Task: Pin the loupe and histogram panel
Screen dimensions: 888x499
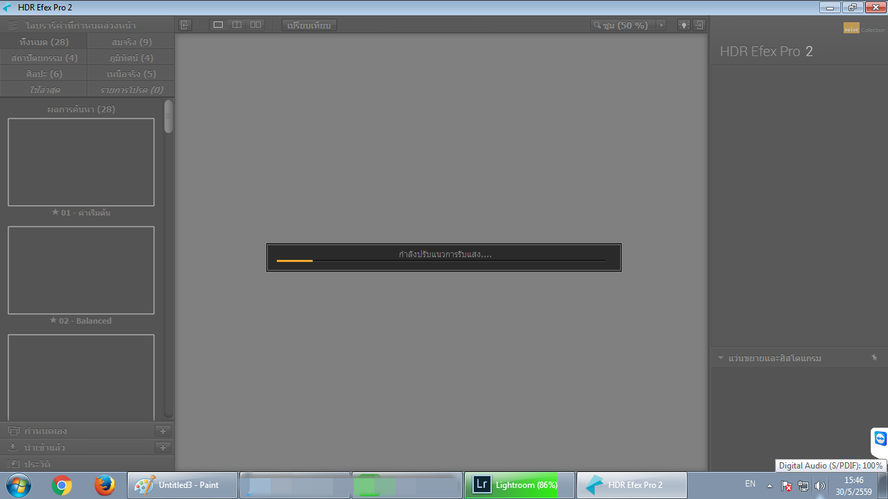Action: point(874,358)
